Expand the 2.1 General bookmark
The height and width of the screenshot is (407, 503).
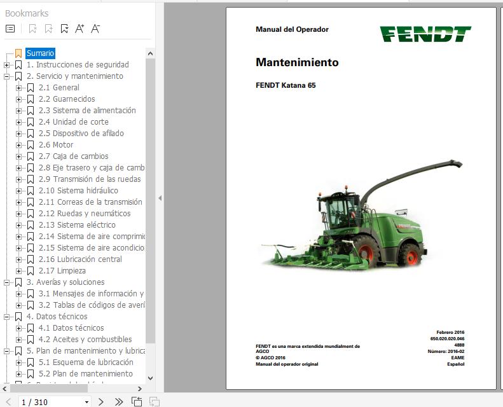[x=18, y=88]
